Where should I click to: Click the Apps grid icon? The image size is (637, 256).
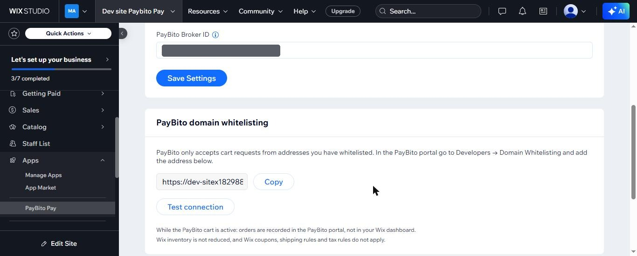[13, 160]
